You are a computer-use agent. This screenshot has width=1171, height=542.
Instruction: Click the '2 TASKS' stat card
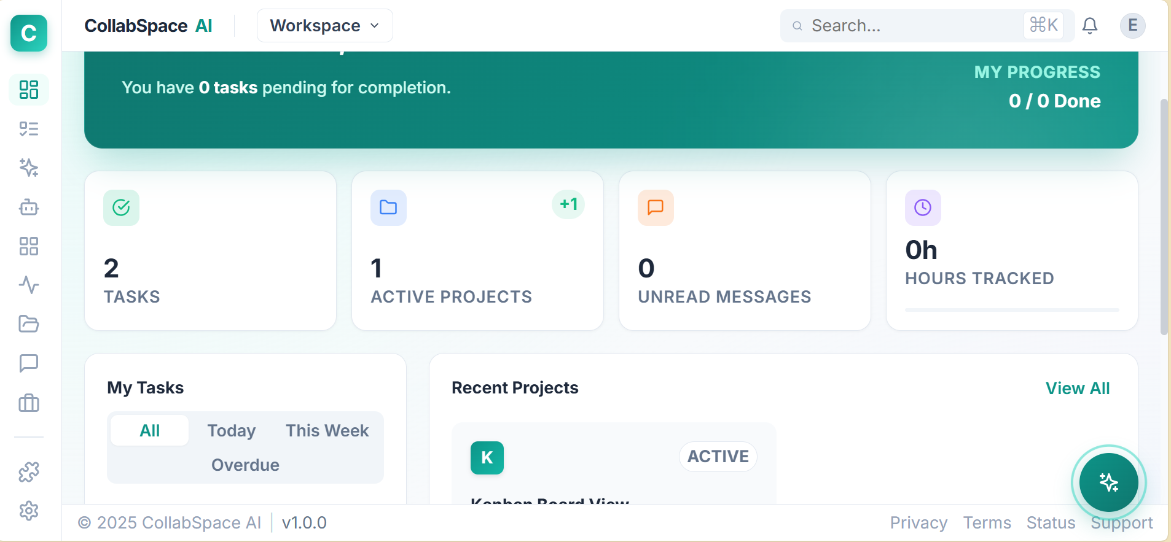coord(210,250)
